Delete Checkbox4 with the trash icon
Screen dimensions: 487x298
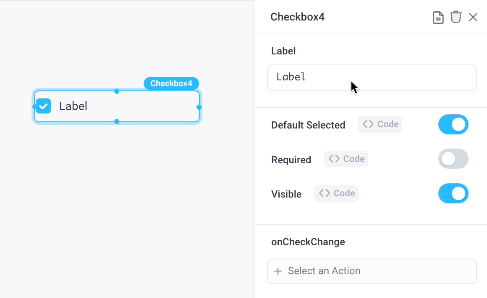click(456, 17)
